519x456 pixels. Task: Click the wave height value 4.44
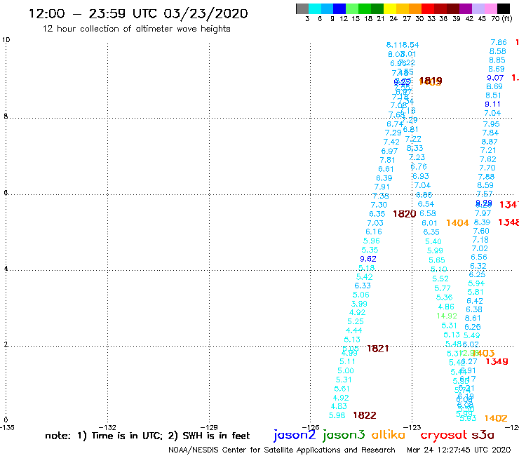tap(354, 330)
